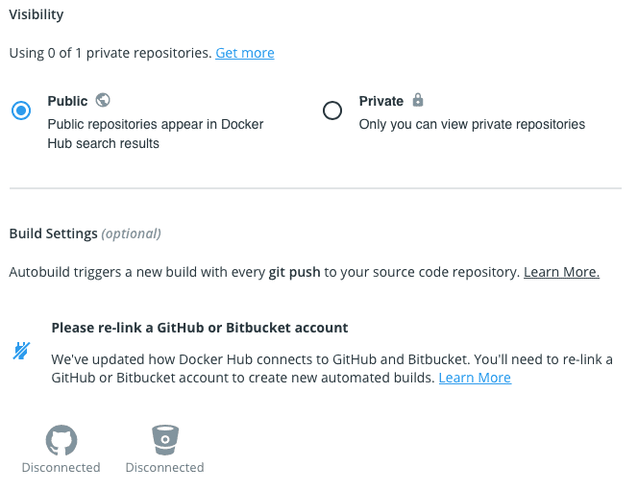
Task: Click the globe icon next to Public
Action: pos(103,100)
